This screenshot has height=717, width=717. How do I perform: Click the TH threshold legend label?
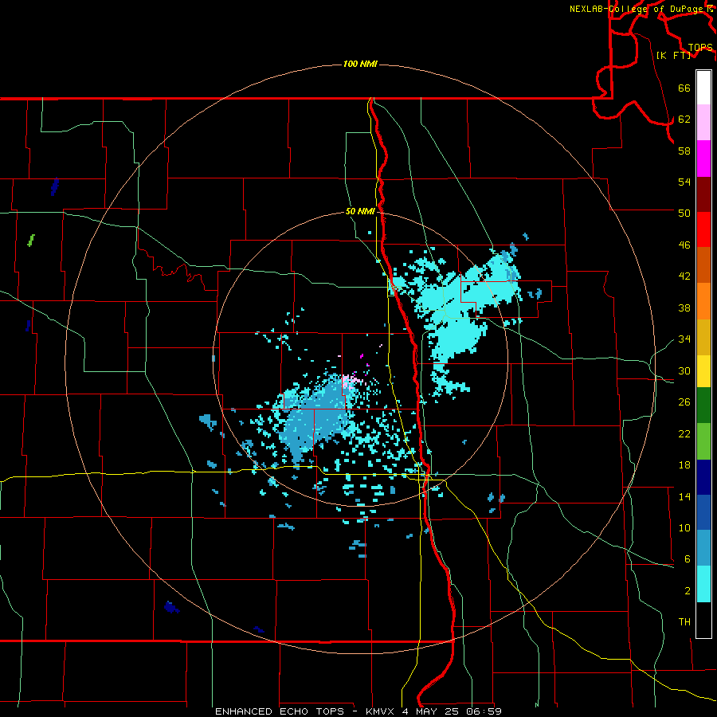click(684, 622)
